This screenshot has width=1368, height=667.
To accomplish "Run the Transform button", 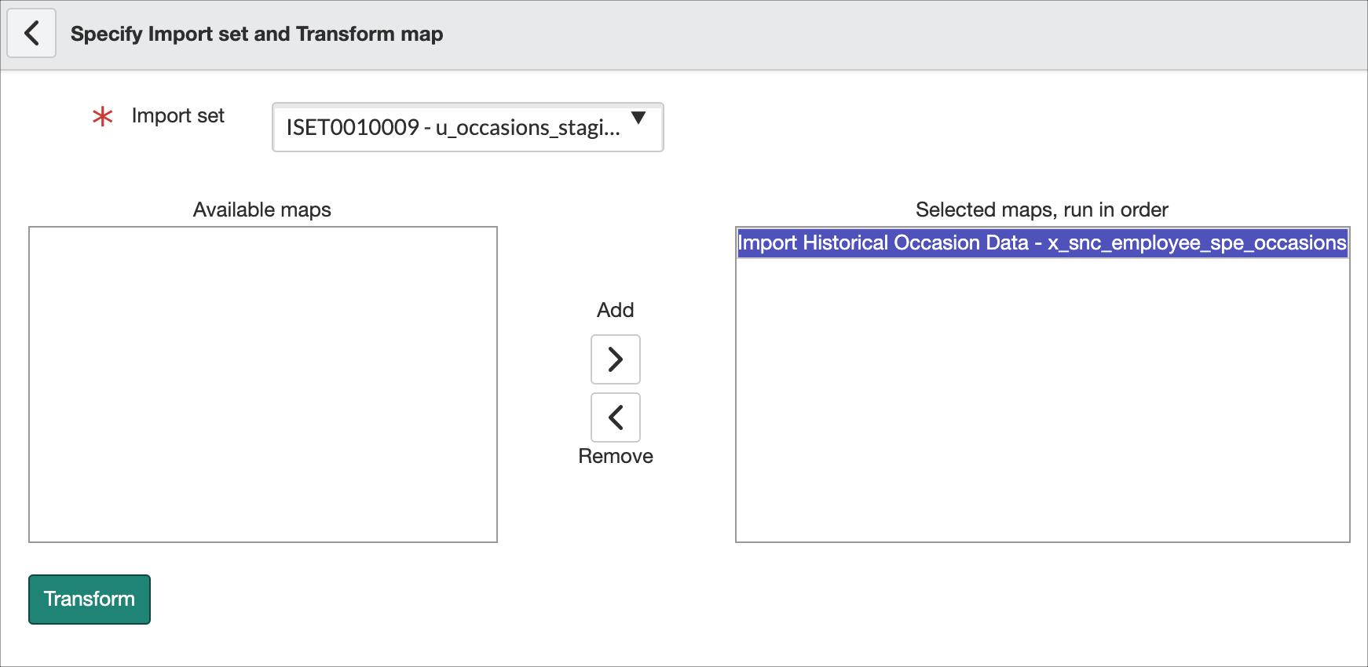I will (90, 600).
